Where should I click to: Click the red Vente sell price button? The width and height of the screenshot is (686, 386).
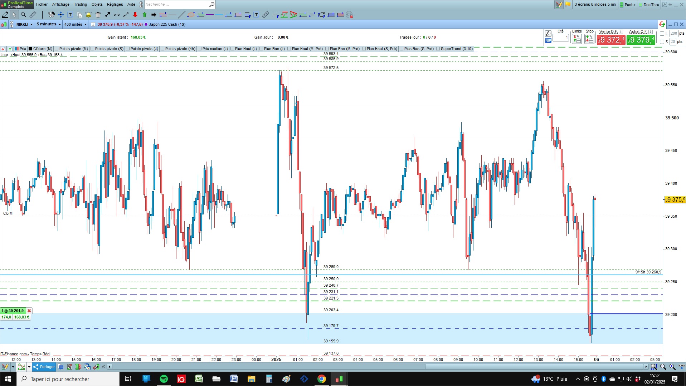click(611, 40)
